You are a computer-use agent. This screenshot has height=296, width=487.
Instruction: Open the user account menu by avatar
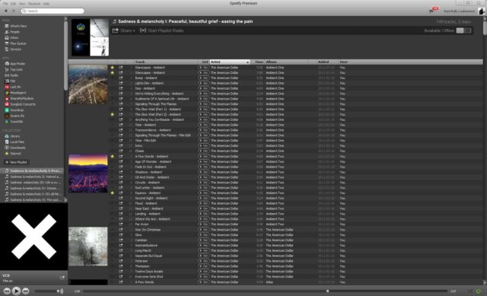pyautogui.click(x=482, y=11)
